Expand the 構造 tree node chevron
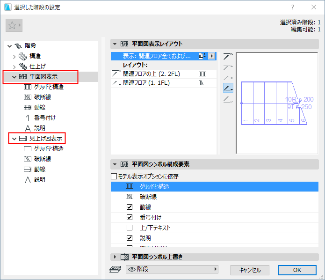This screenshot has height=280, width=325. pos(14,57)
